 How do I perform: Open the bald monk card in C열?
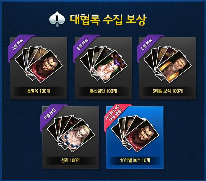coord(174,66)
